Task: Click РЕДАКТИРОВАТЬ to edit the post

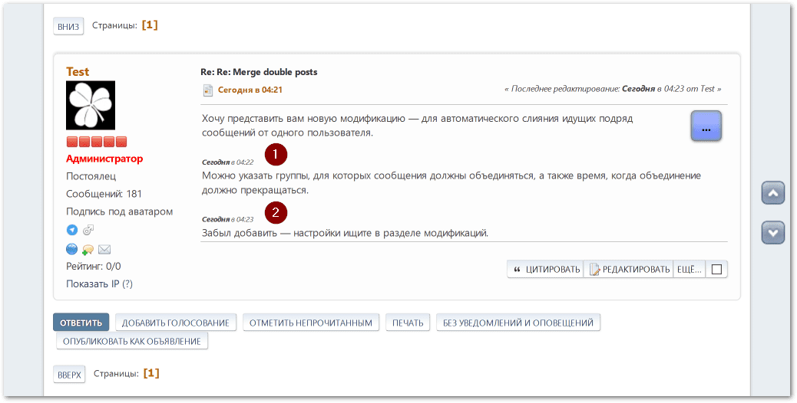Action: click(629, 270)
